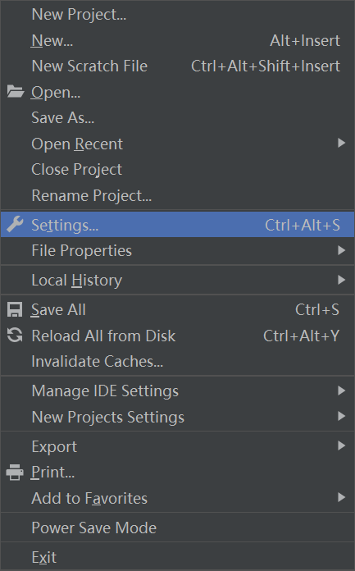This screenshot has height=571, width=355.
Task: Click the floppy disk Save All icon
Action: (15, 309)
